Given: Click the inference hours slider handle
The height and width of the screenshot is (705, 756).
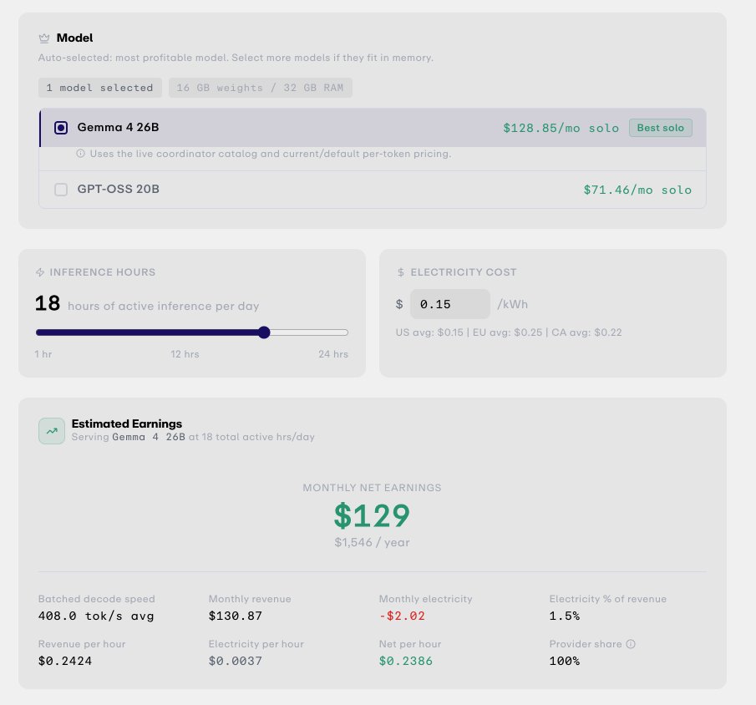Looking at the screenshot, I should [264, 332].
